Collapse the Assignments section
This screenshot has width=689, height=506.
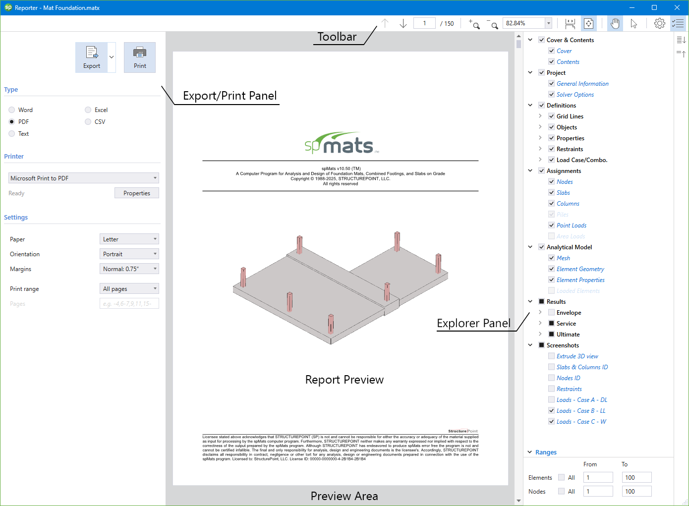(530, 170)
